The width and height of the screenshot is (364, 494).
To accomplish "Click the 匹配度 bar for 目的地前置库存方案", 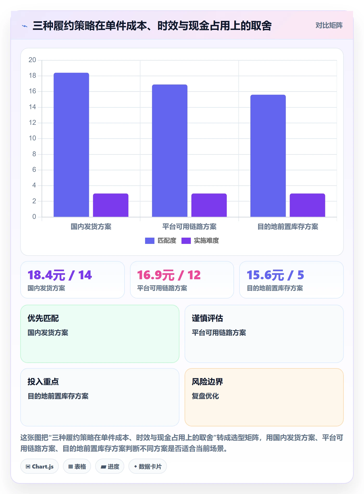I will (x=268, y=156).
